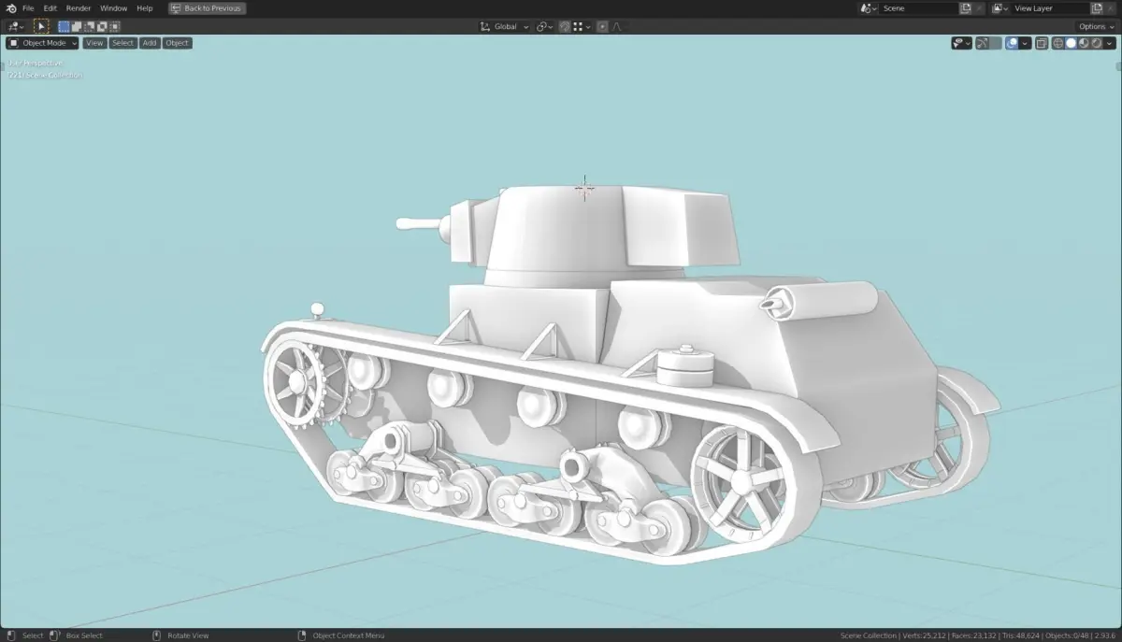
Task: Click the Back to Previous button
Action: pyautogui.click(x=208, y=7)
